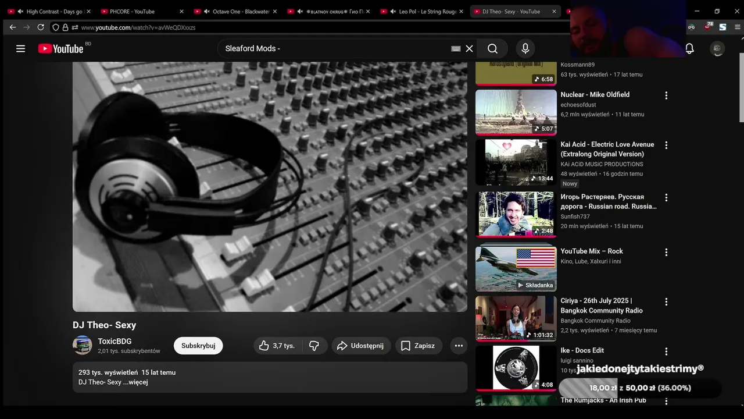Viewport: 744px width, 419px height.
Task: Go forward in browser history
Action: click(27, 27)
